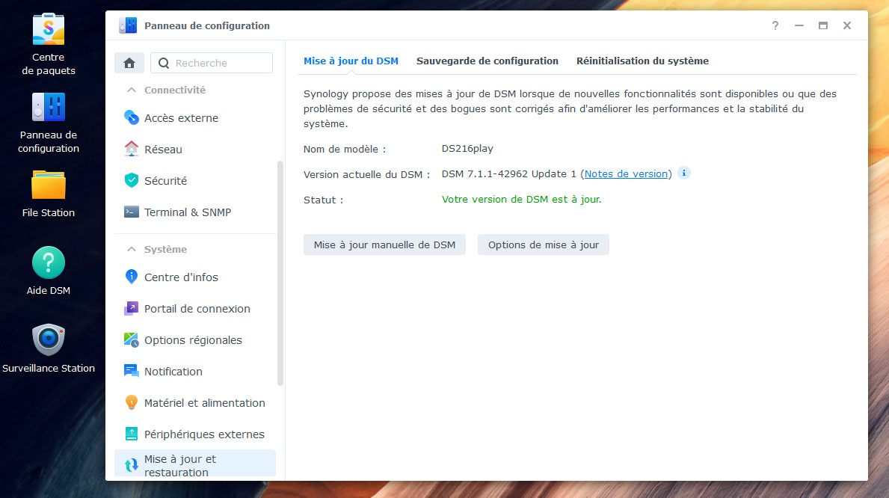Open the question mark help button
This screenshot has height=498, width=889.
pos(775,25)
